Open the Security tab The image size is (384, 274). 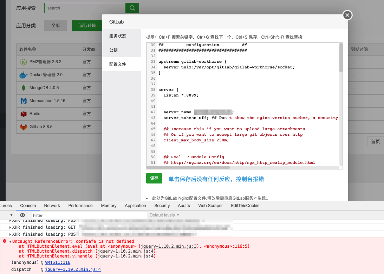[162, 206]
